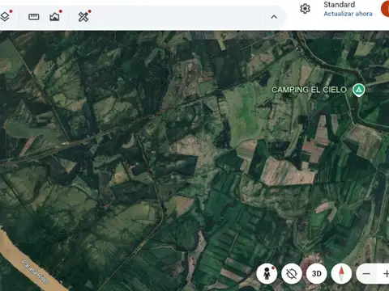Toggle the 3D view button

pyautogui.click(x=317, y=274)
